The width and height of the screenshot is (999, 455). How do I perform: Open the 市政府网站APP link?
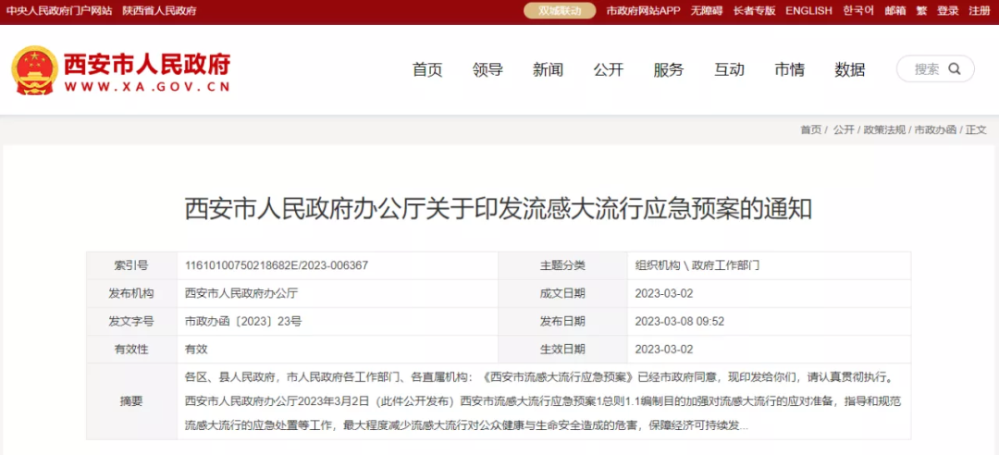[x=643, y=11]
